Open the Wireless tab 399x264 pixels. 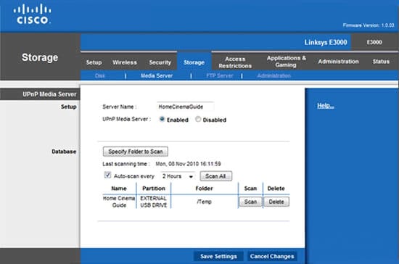click(125, 62)
